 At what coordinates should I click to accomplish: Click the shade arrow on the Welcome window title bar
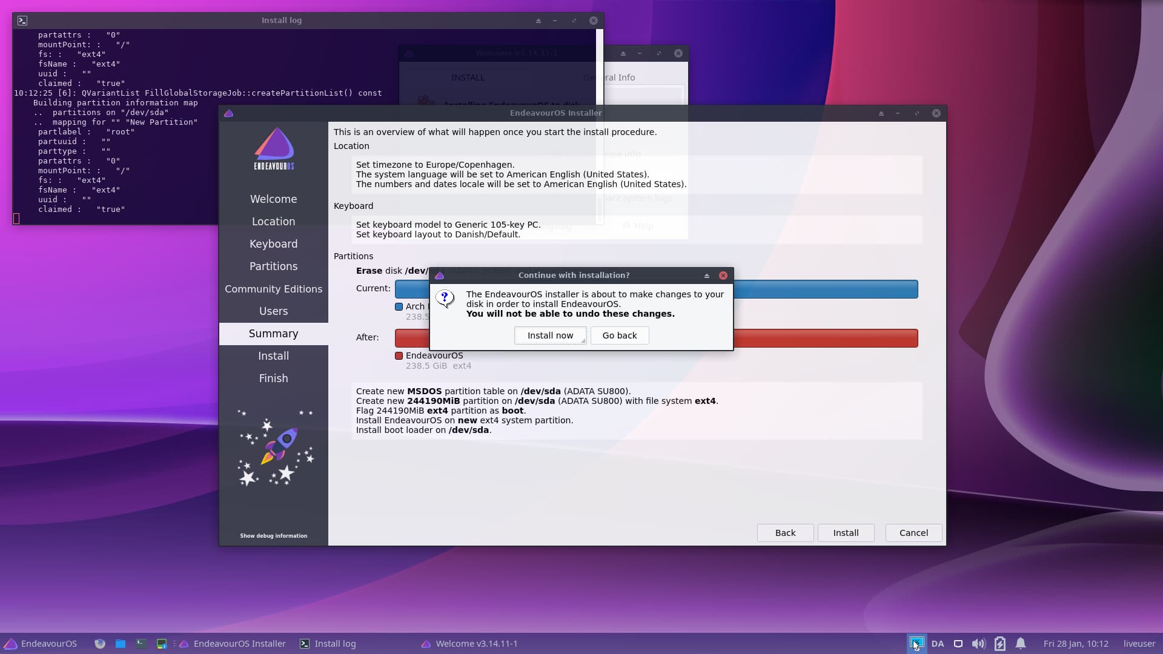pyautogui.click(x=623, y=53)
